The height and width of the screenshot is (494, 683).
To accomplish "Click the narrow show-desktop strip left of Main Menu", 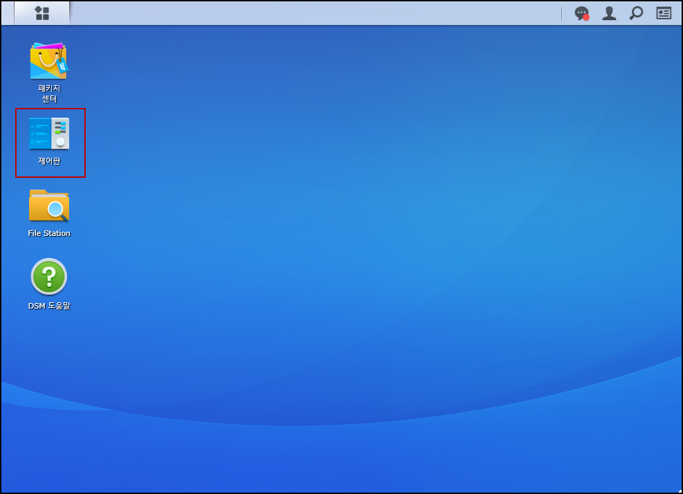I will tap(8, 13).
